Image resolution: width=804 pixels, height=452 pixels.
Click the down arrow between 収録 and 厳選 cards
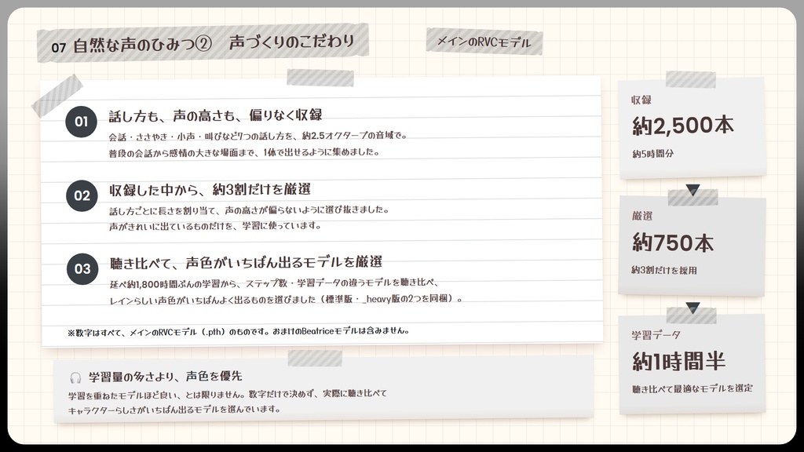pos(693,190)
